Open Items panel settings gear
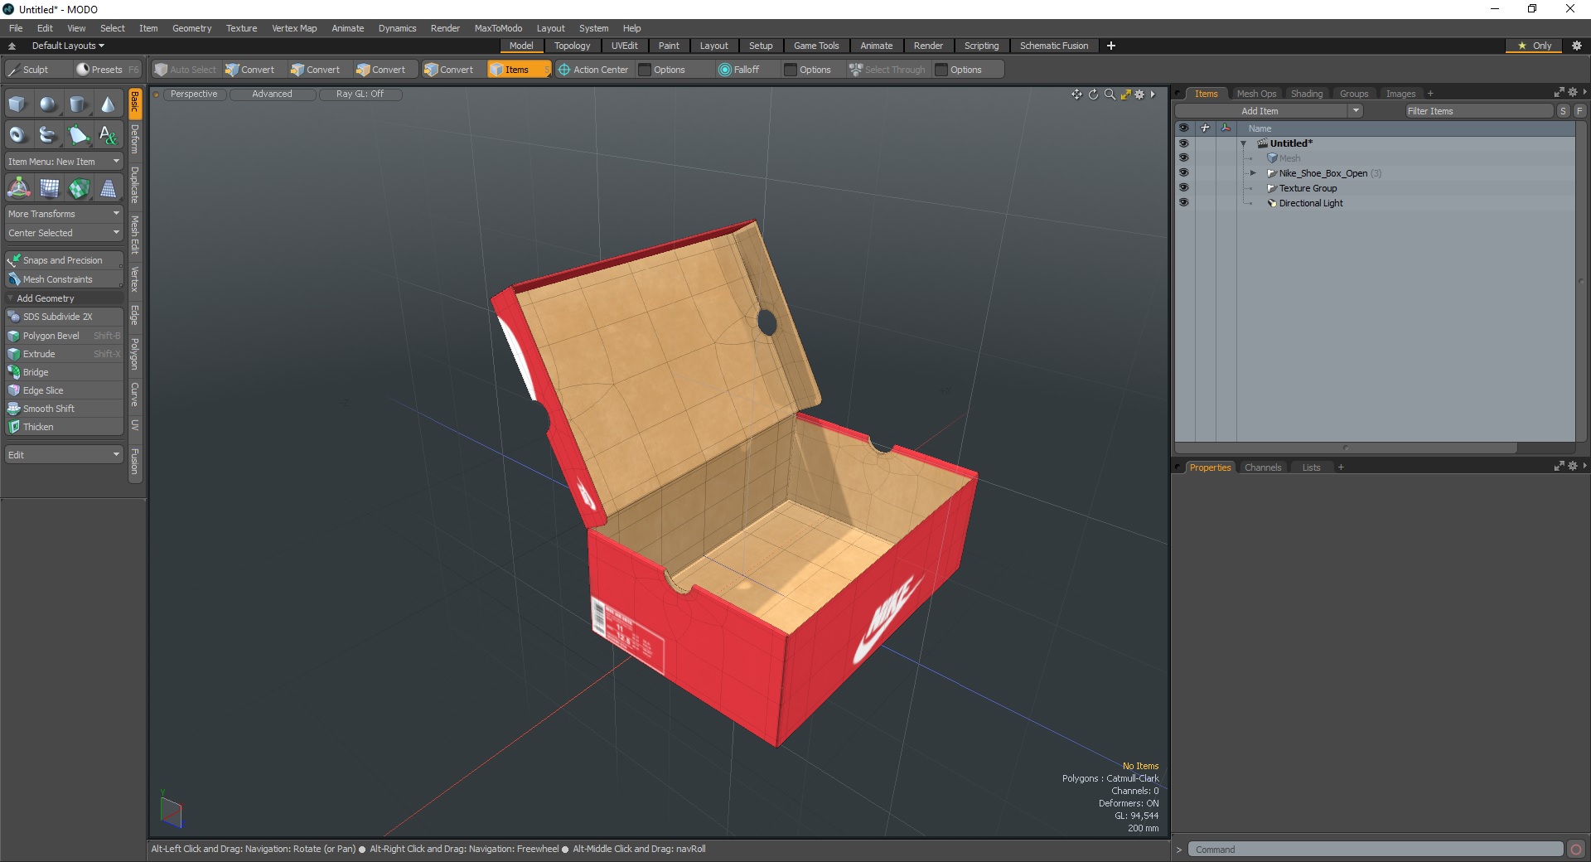 pos(1573,93)
